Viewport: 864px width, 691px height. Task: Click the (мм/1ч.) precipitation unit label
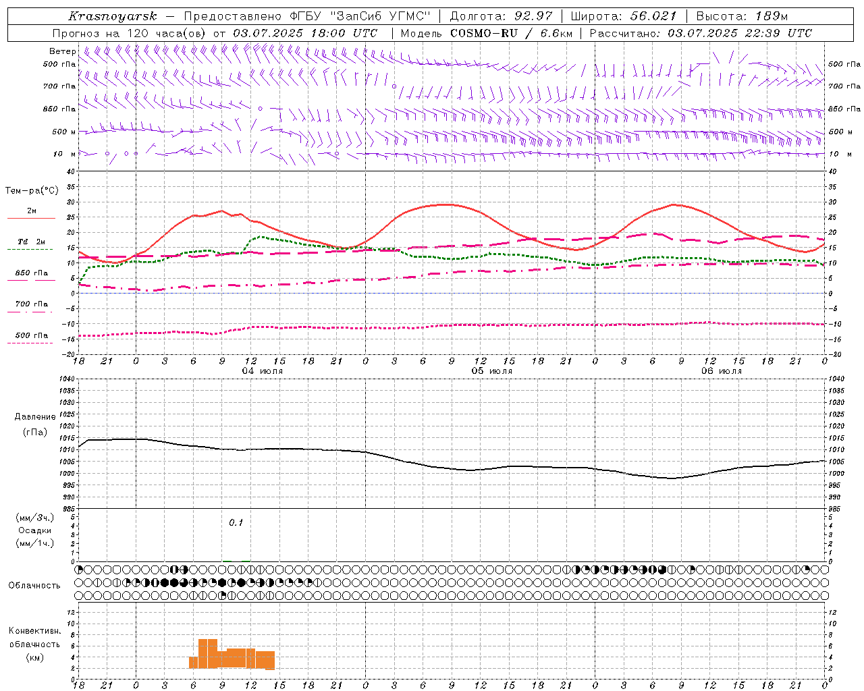pos(35,543)
